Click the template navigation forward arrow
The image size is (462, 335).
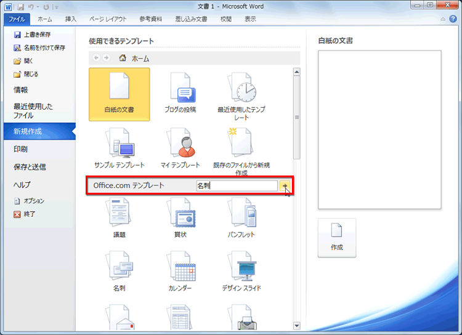[106, 58]
